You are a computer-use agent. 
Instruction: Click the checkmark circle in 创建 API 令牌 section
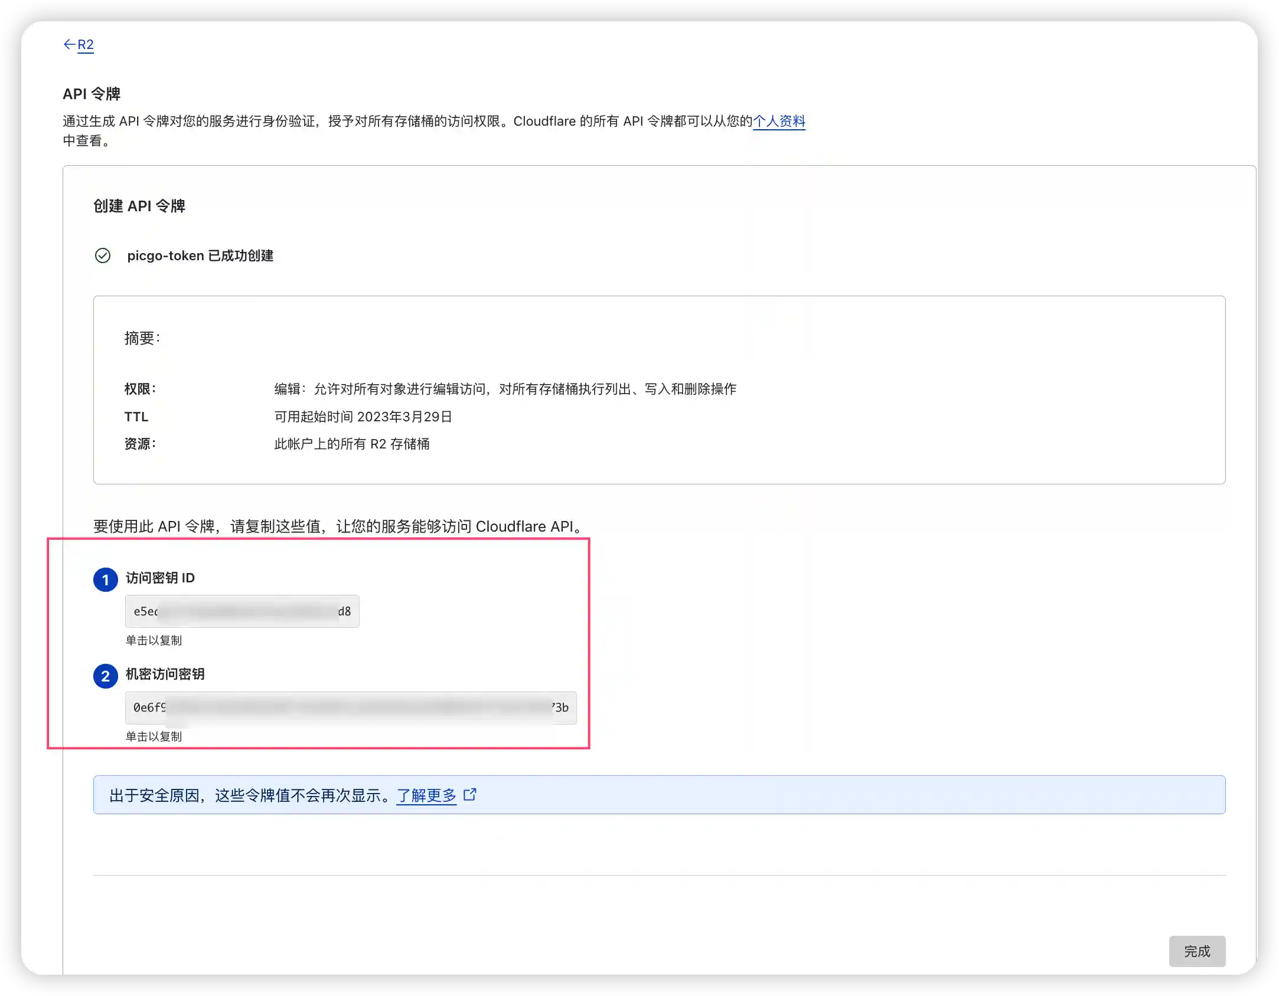click(103, 256)
